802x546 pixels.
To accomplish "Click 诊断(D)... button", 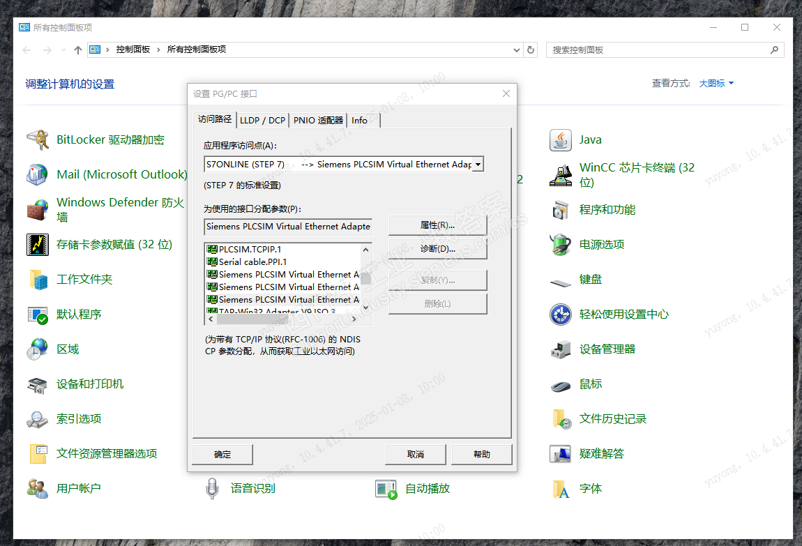I will 437,248.
